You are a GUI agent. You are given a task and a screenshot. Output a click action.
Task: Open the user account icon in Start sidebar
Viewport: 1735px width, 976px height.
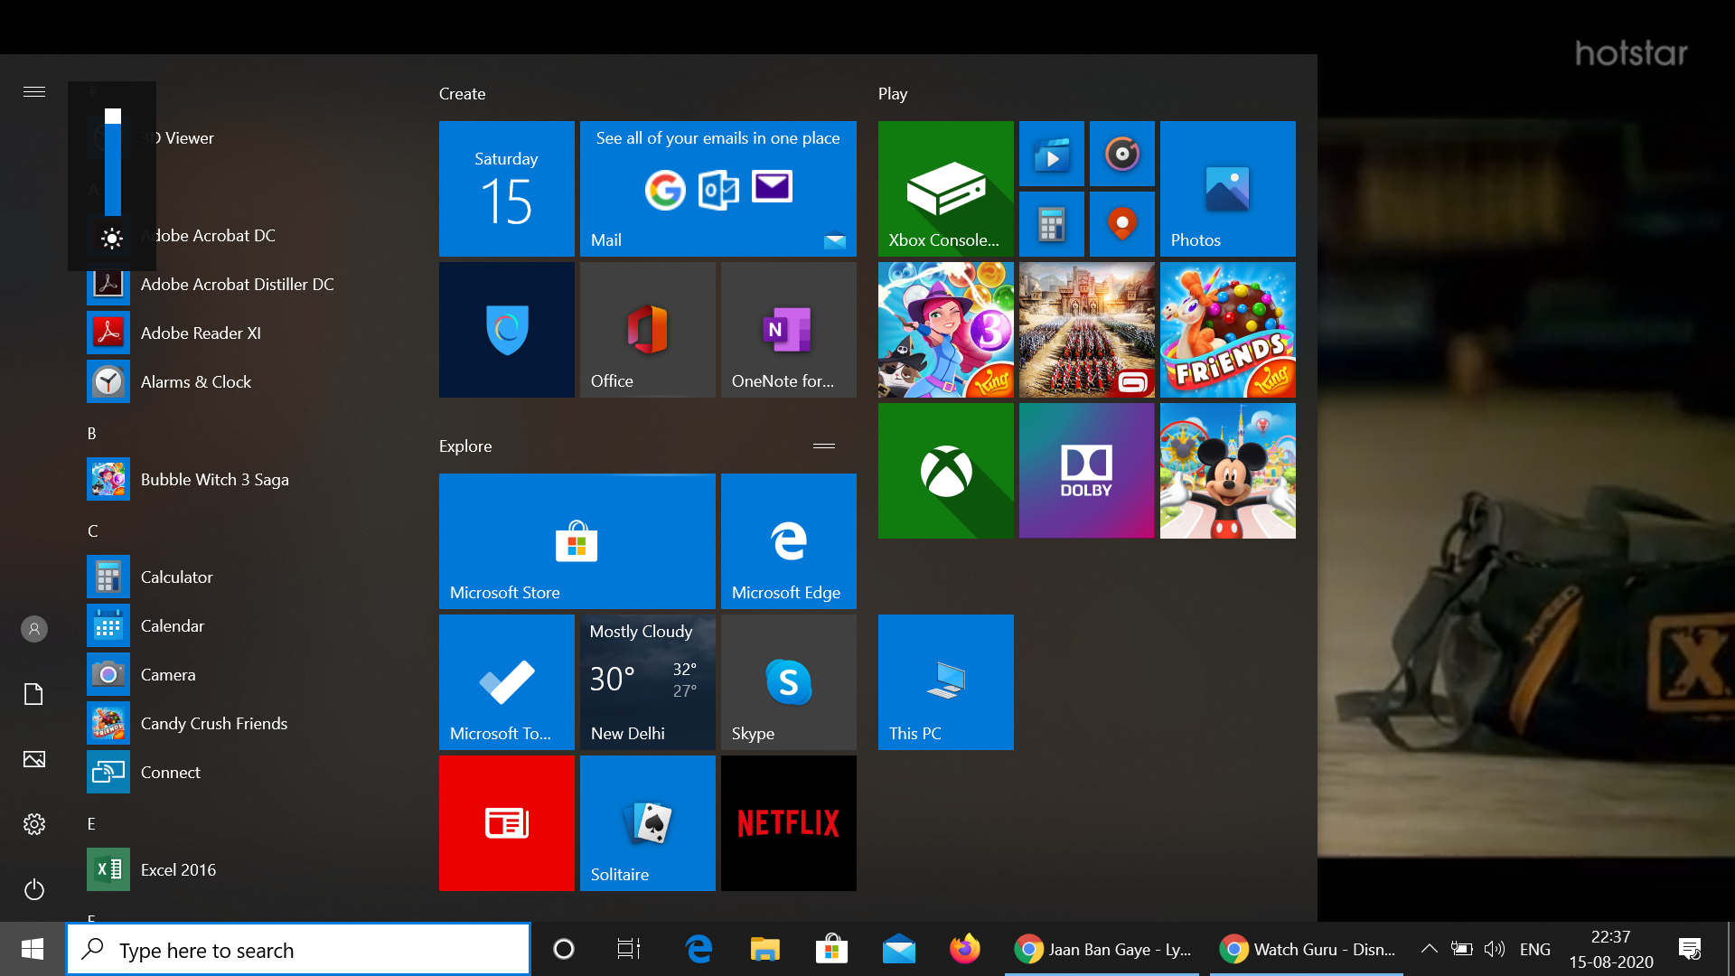(x=34, y=629)
